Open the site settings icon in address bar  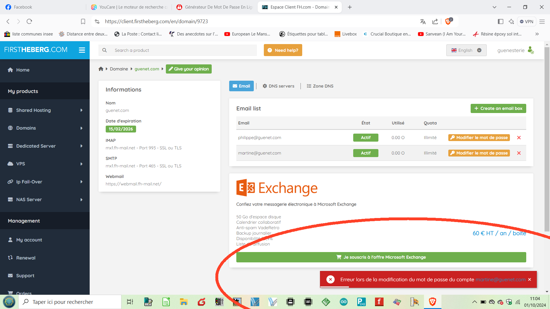[97, 21]
